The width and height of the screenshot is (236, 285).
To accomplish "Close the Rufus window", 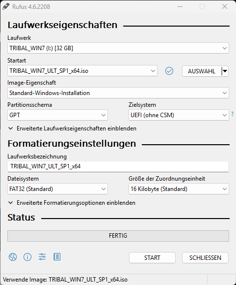I will click(225, 7).
